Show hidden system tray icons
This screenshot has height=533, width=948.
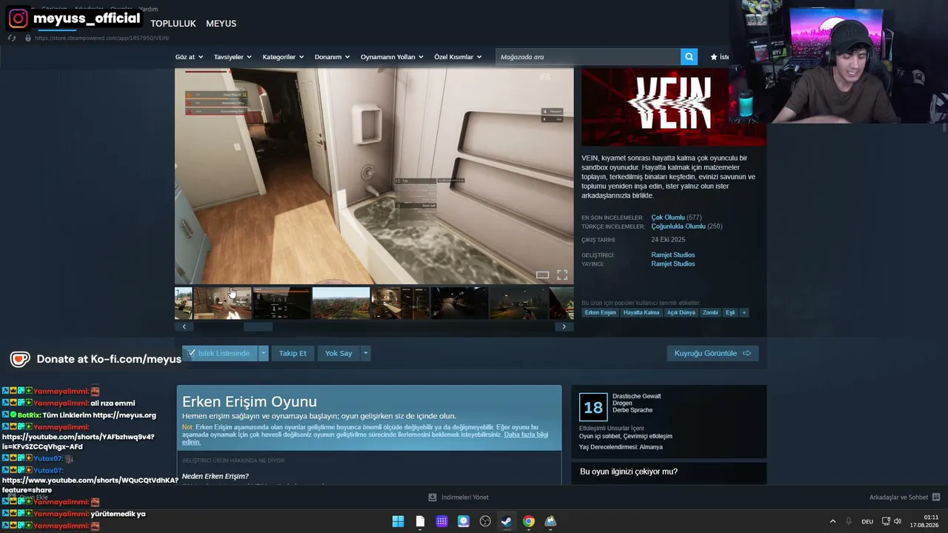pos(832,521)
